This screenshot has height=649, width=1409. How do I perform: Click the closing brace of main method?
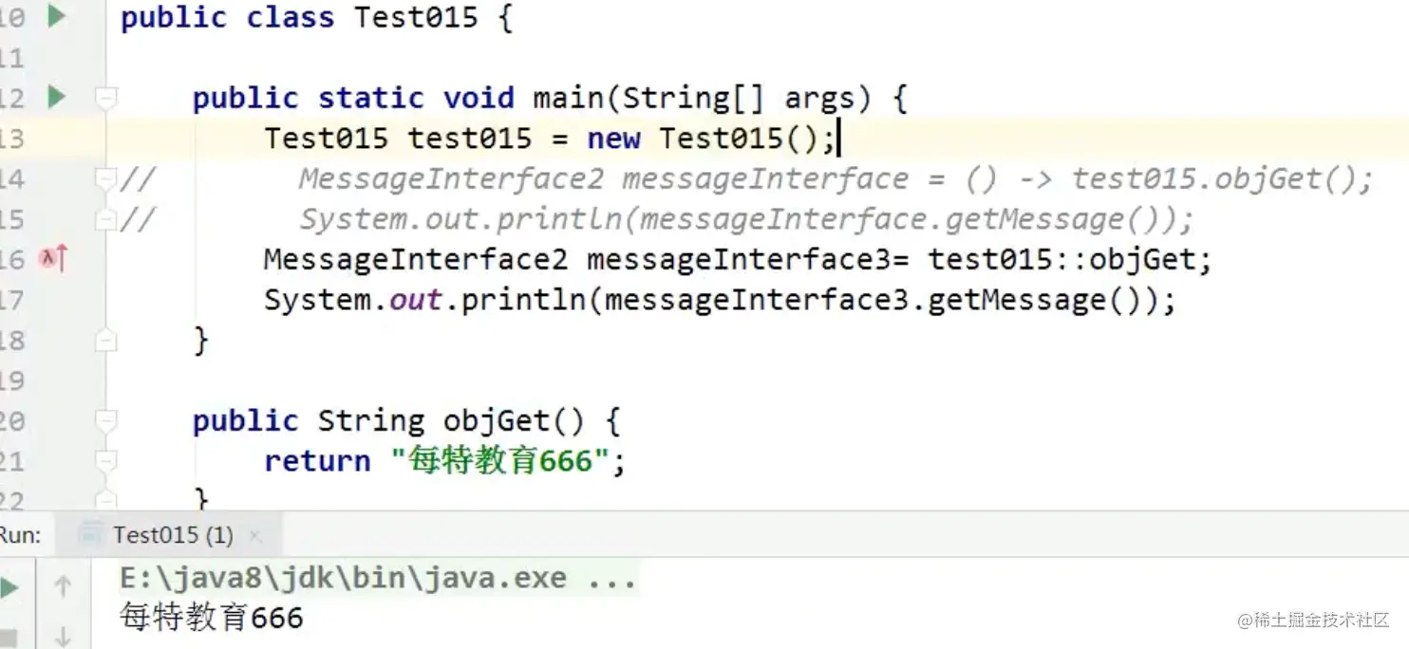pos(200,340)
